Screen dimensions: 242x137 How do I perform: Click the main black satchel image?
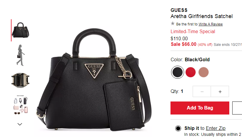click(94, 80)
